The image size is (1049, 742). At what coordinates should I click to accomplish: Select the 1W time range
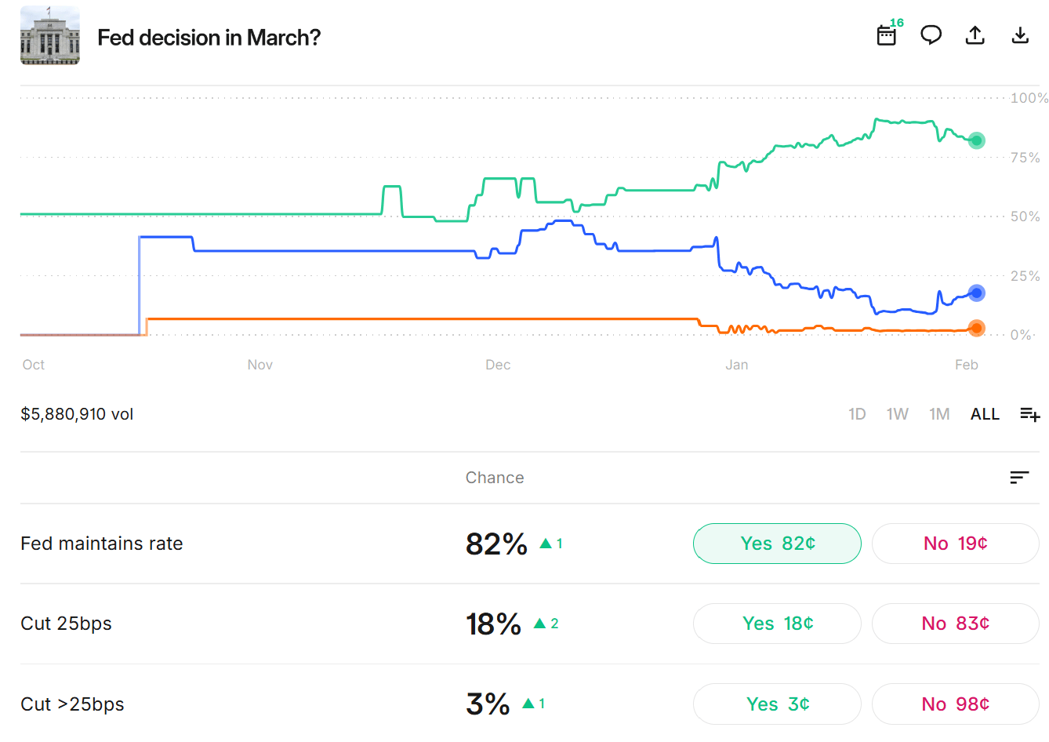click(x=897, y=414)
